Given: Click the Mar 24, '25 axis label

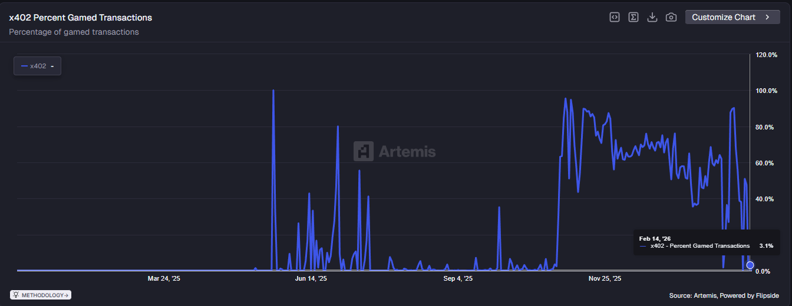Looking at the screenshot, I should pos(164,278).
